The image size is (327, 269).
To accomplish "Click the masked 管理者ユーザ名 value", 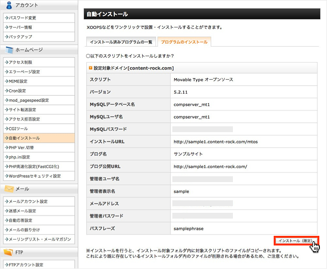I will point(203,179).
